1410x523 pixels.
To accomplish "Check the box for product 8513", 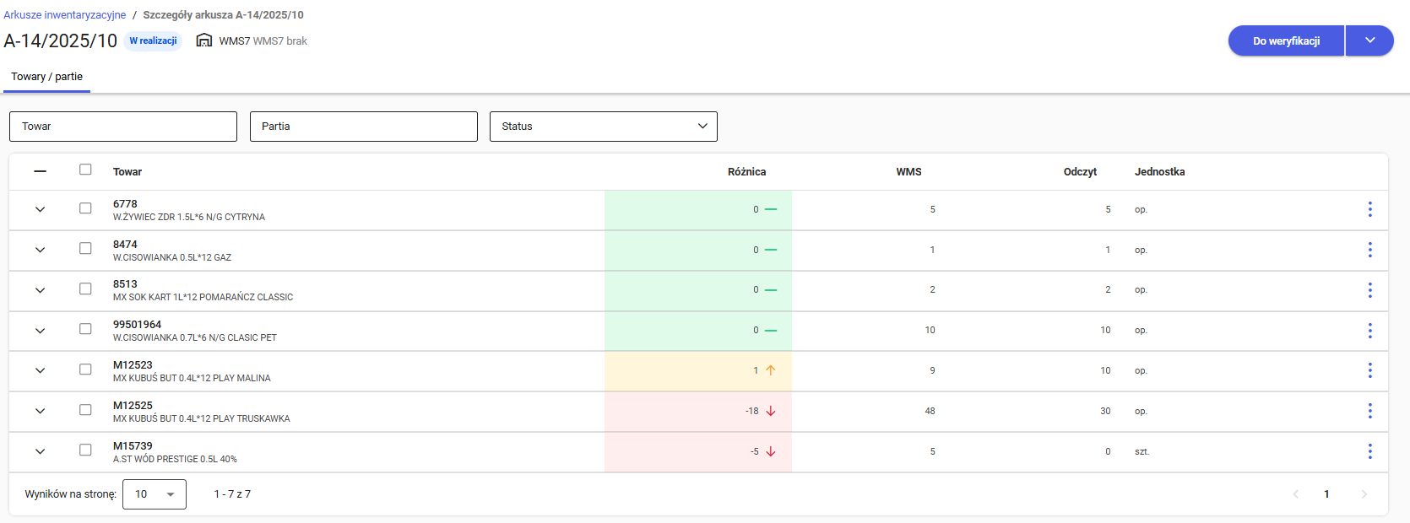I will 85,288.
